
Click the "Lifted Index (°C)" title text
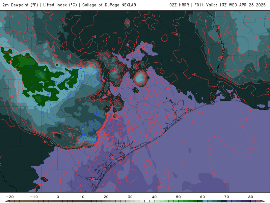point(60,5)
